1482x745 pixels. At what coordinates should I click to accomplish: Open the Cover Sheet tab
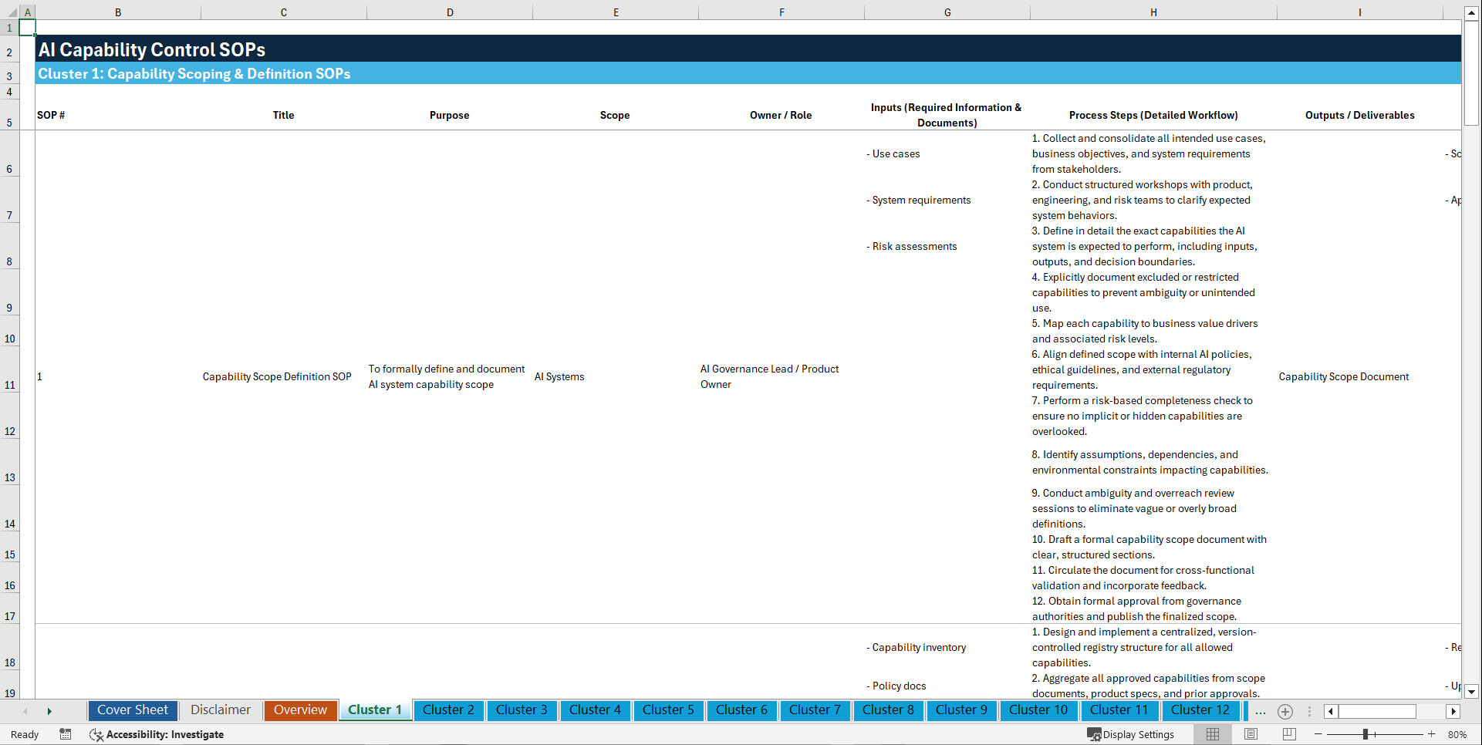pyautogui.click(x=132, y=710)
